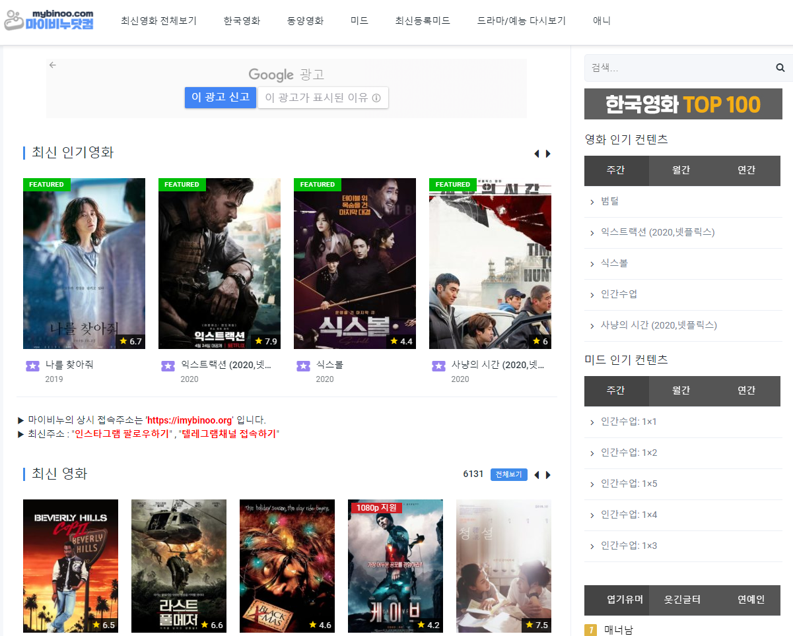Click previous arrow in 최신 영화 section

click(x=537, y=475)
